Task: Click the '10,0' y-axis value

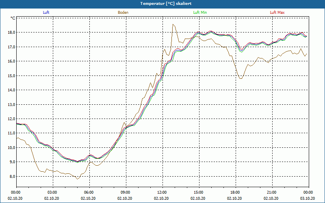Action: click(12, 148)
